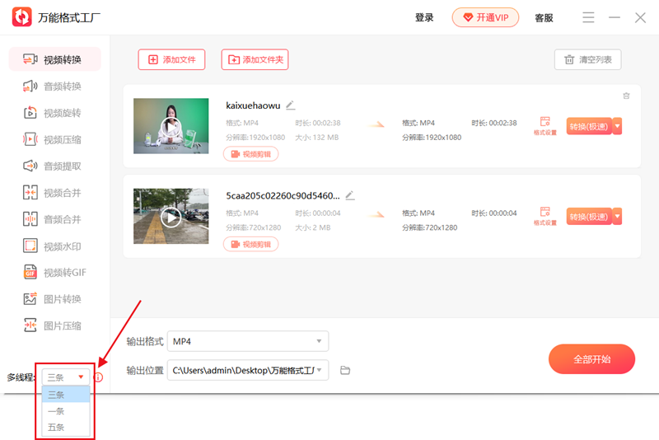Click the 万能格式工厂 app logo
This screenshot has width=659, height=440.
pos(22,17)
